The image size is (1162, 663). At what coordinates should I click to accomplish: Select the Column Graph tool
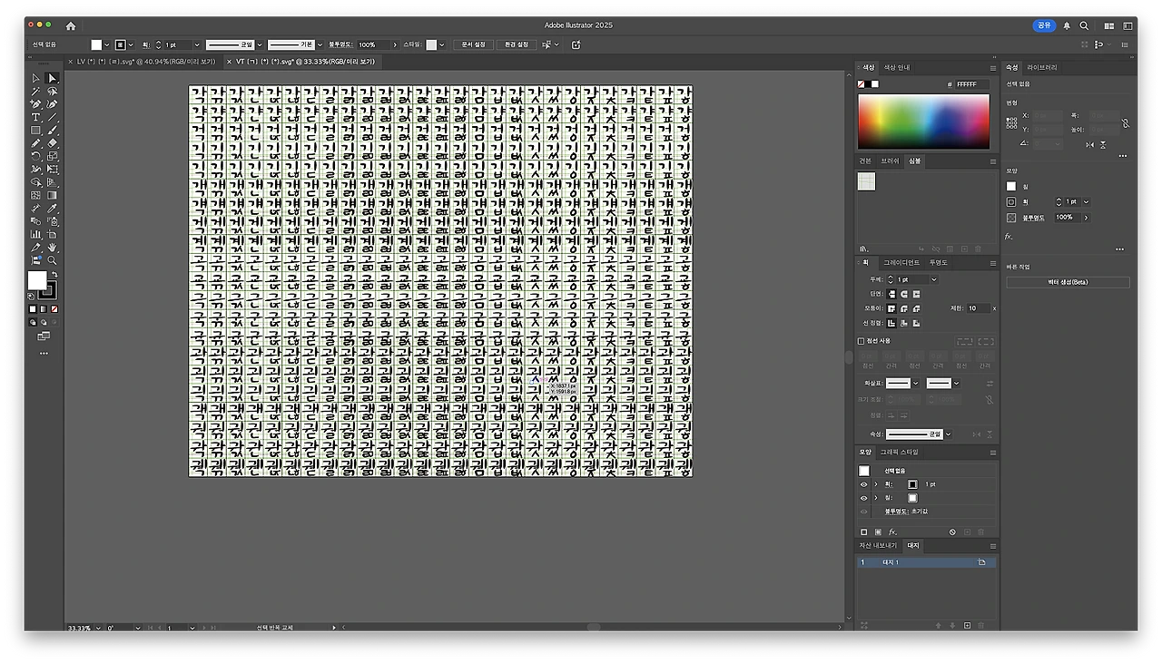click(34, 234)
